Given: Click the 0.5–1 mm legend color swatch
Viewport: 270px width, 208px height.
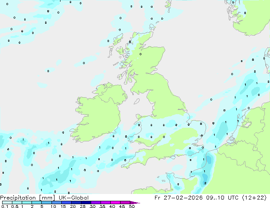Looking at the screenshot, I should coord(17,202).
